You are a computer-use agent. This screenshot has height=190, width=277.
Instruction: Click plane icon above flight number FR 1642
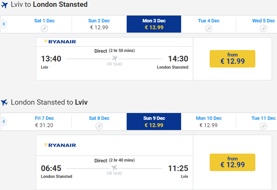(114, 168)
